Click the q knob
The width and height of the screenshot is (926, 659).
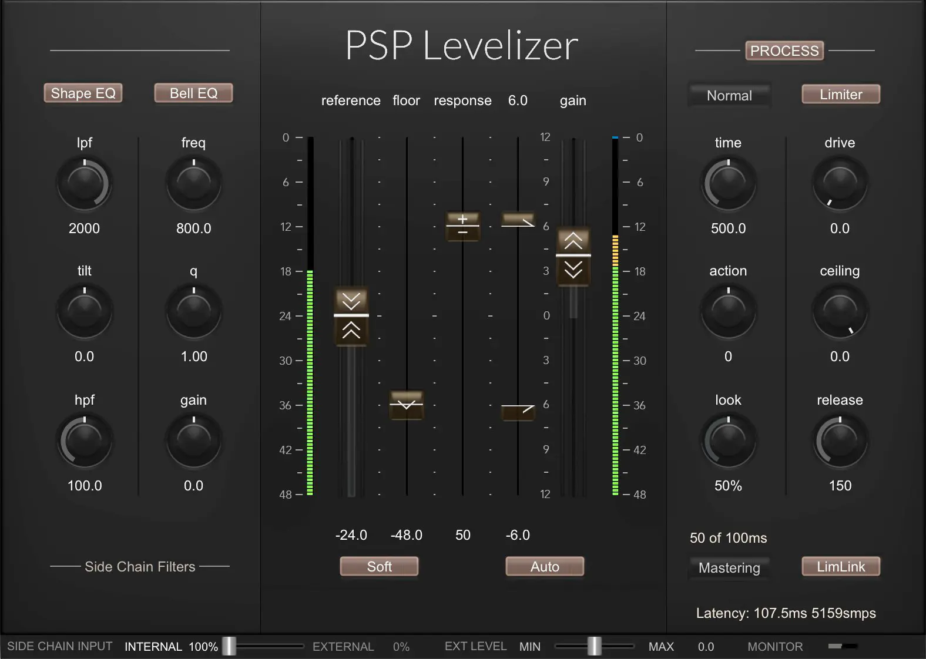194,312
